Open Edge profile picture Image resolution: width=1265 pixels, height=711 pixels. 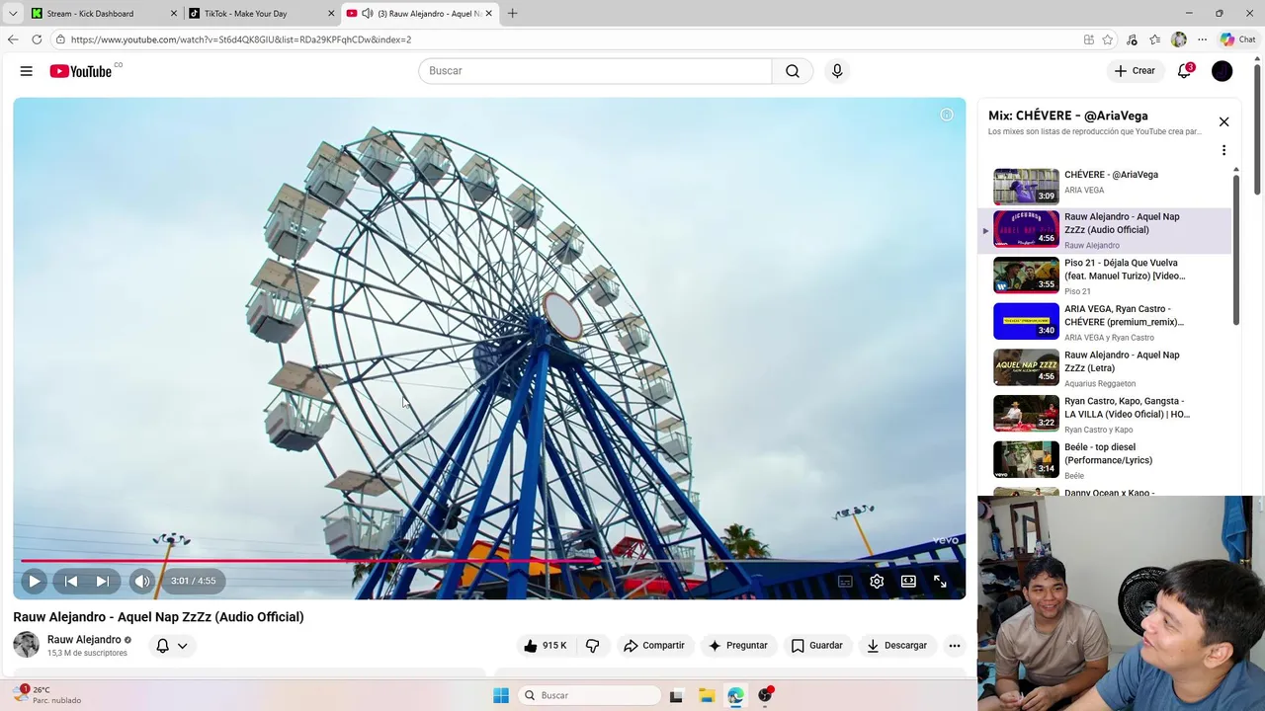pos(1179,39)
